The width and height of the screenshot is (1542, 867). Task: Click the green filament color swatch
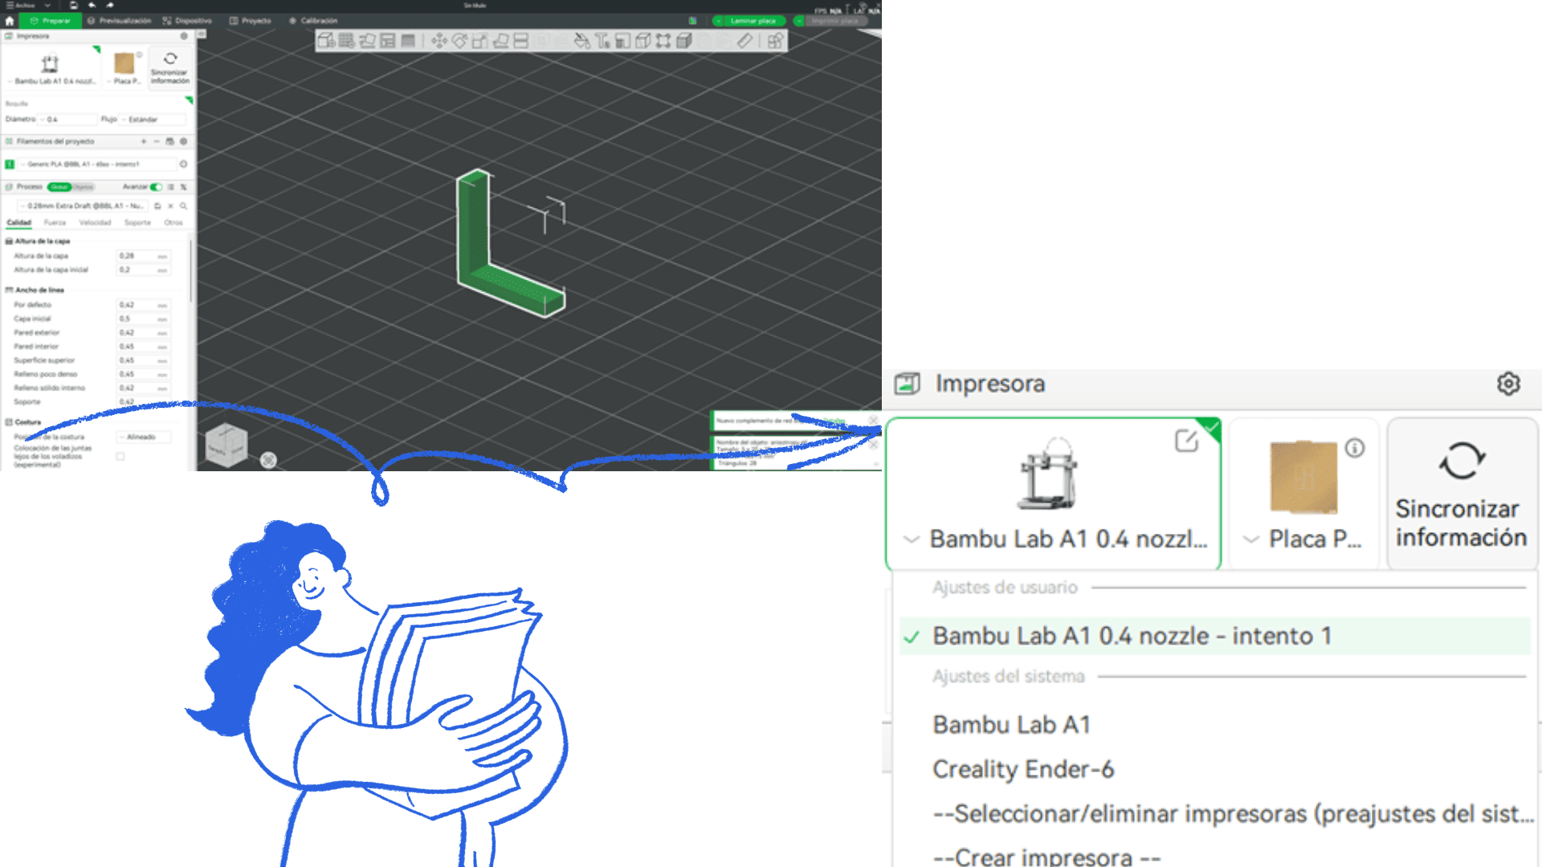pyautogui.click(x=10, y=165)
